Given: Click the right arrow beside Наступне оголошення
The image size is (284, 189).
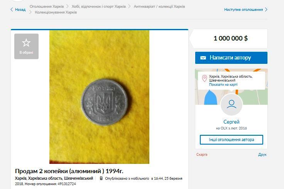Looking at the screenshot, I should click(x=266, y=9).
